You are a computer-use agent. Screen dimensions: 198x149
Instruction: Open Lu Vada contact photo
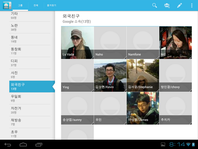77,43
